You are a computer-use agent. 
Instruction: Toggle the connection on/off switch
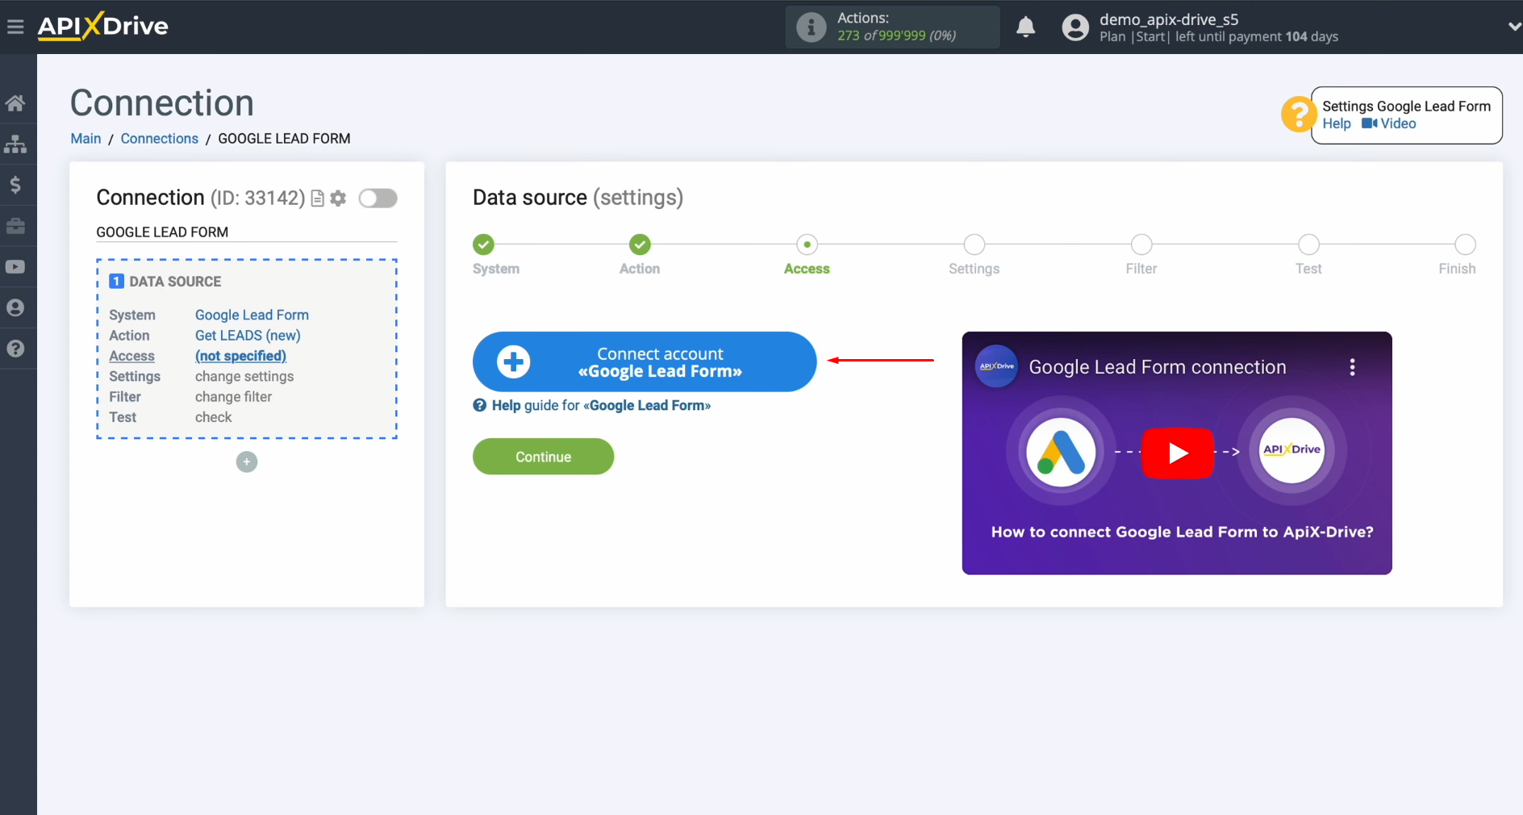pos(378,198)
